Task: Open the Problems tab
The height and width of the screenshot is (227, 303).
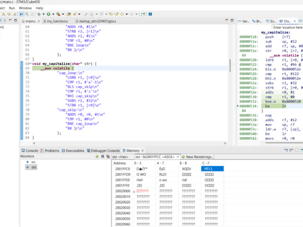Action: point(50,151)
